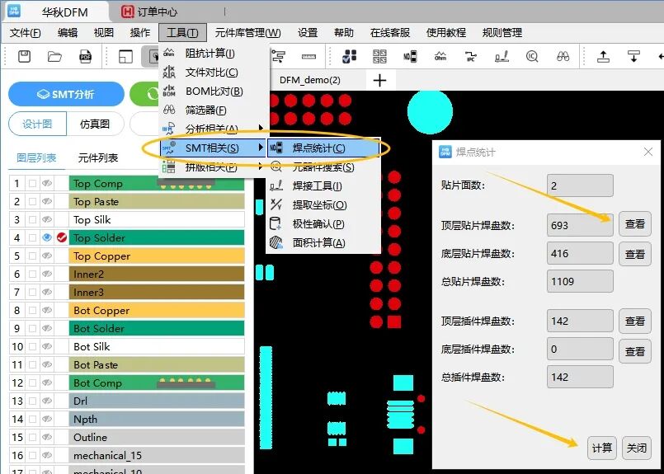Click 查看 next to 顶层贴片焊盘数
The height and width of the screenshot is (474, 664).
click(634, 224)
